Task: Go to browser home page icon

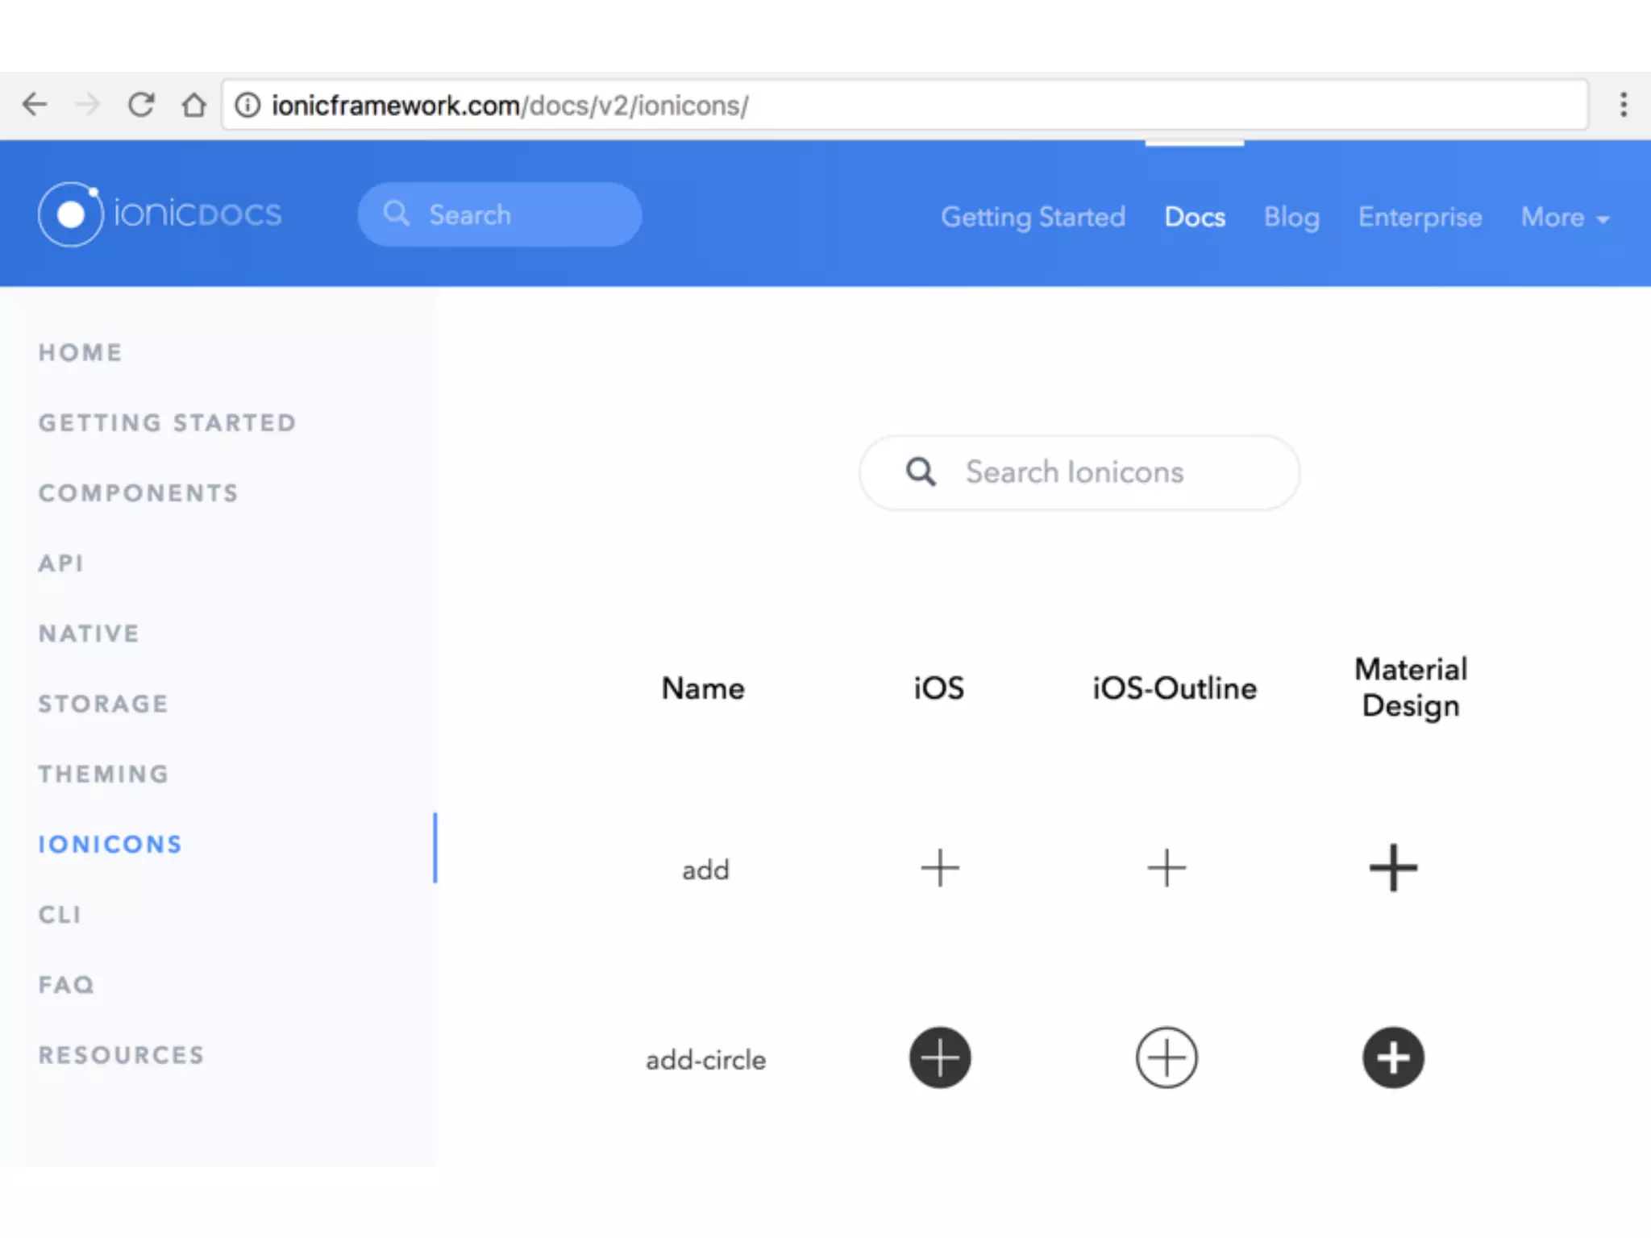Action: coord(193,105)
